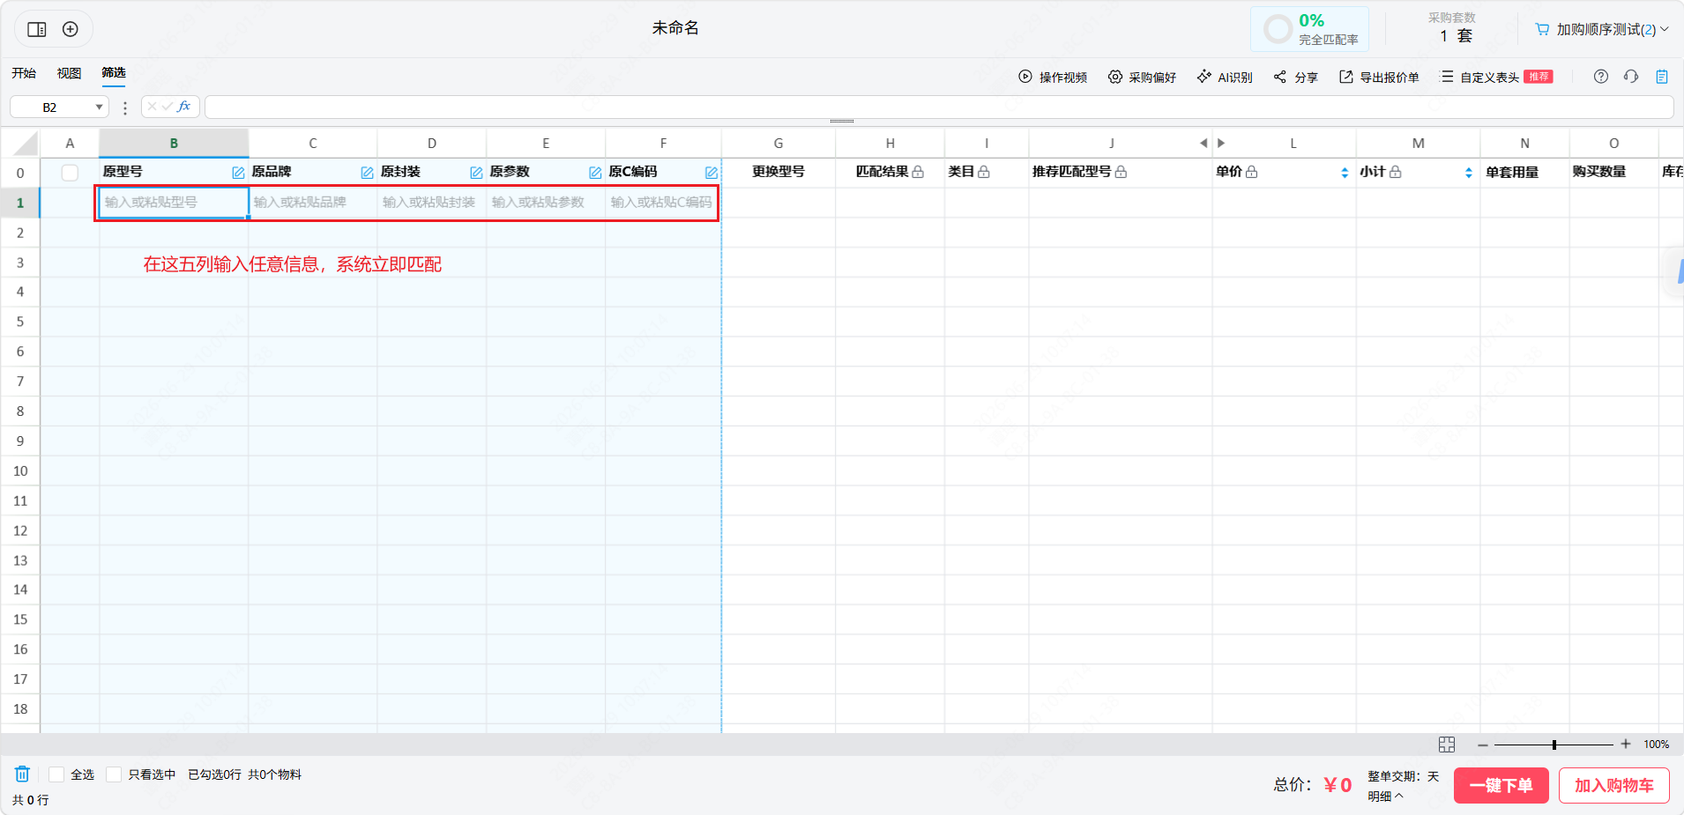The image size is (1684, 815).
Task: Open the help question mark icon
Action: [x=1601, y=77]
